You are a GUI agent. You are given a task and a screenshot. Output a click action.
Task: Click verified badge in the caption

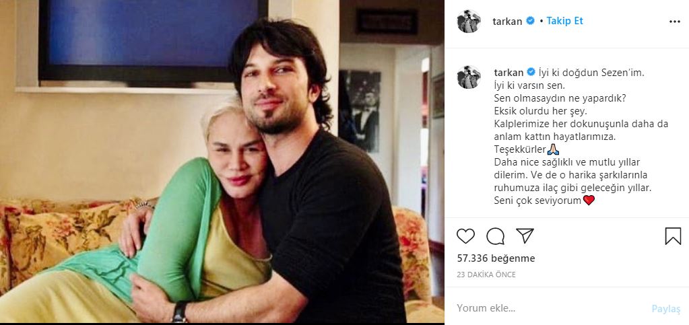point(530,72)
